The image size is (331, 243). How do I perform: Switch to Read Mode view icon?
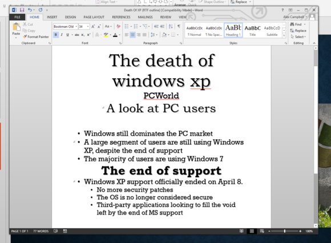pyautogui.click(x=242, y=231)
